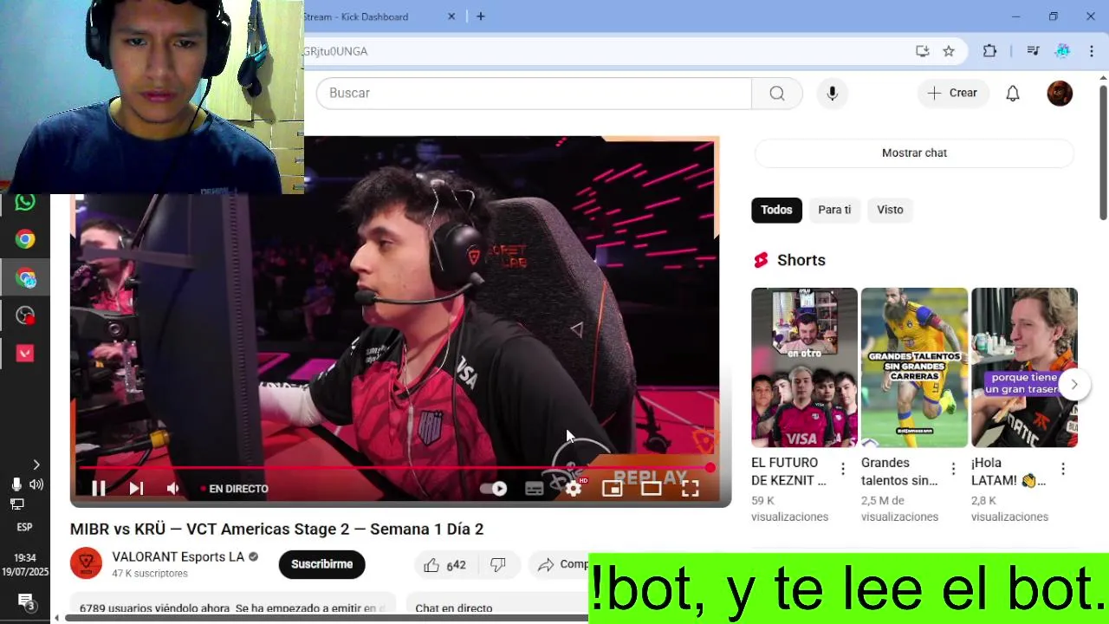Open the Windows notification center icon
The image size is (1109, 624).
tap(25, 601)
